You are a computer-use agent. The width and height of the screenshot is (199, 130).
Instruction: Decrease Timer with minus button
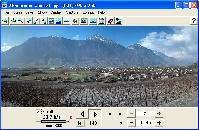pos(131,123)
